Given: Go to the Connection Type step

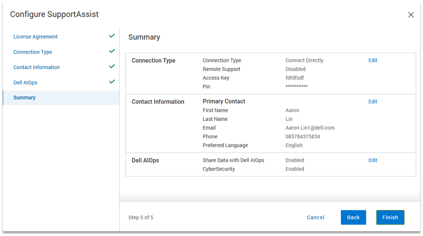Looking at the screenshot, I should [33, 52].
